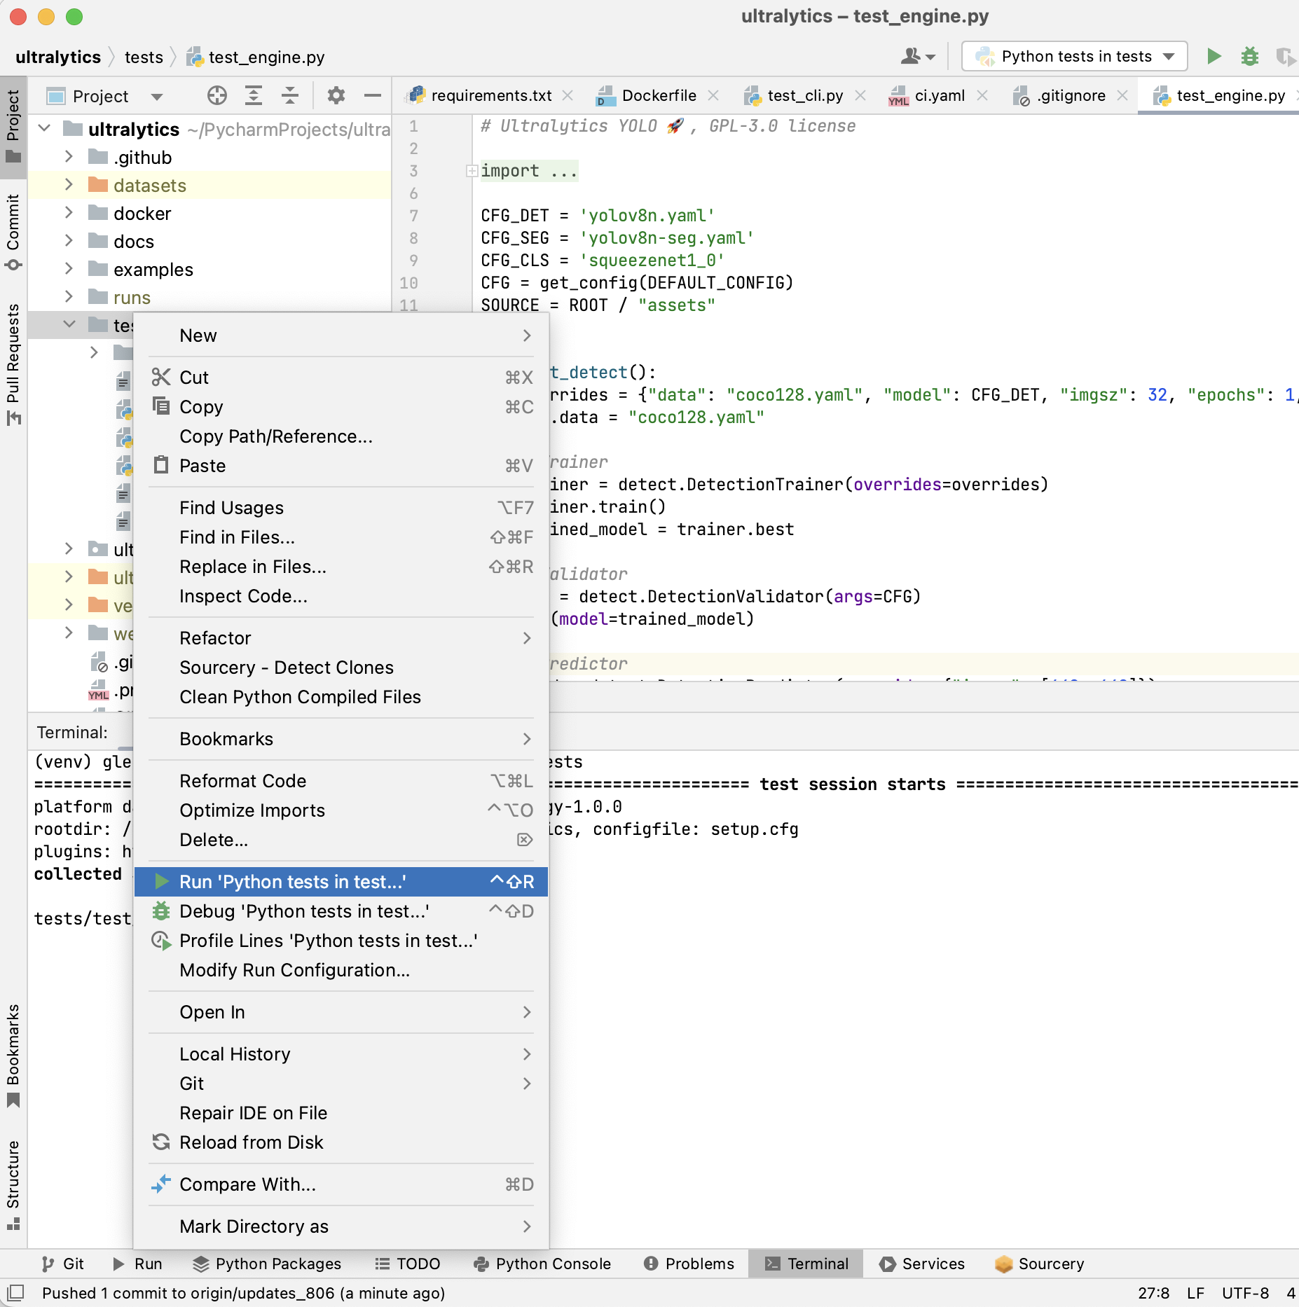Select 'Compare With...' in the context menu
Viewport: 1299px width, 1307px height.
pos(247,1184)
